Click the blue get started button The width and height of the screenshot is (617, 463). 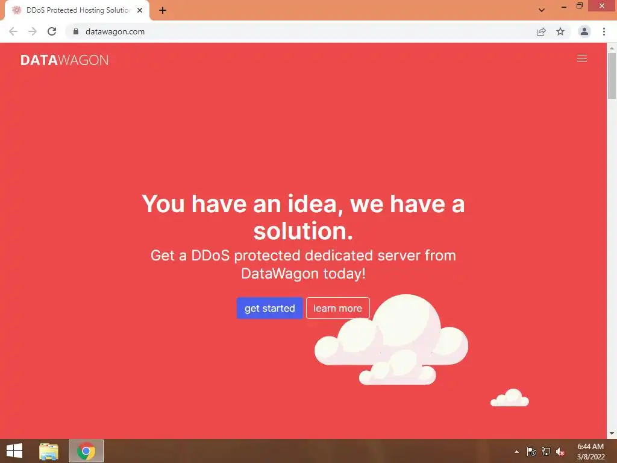pos(269,308)
